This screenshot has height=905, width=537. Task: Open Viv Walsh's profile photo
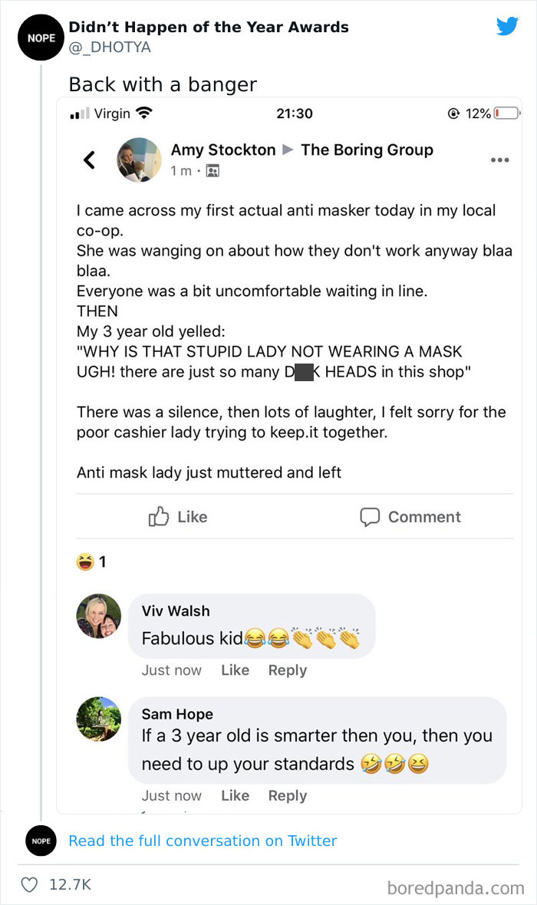point(99,616)
